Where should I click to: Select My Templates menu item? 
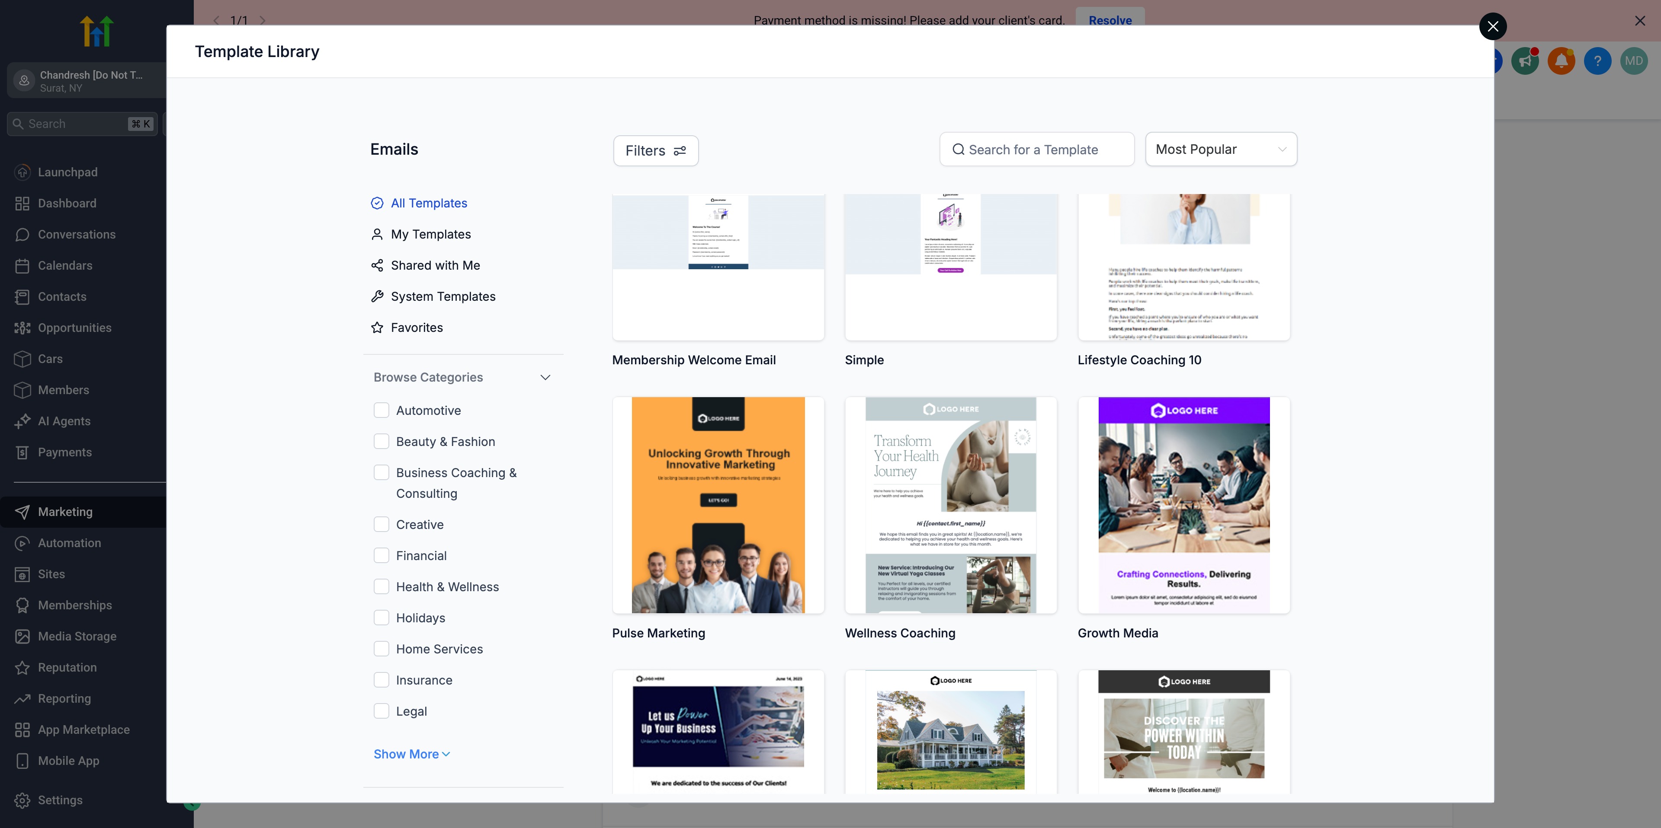click(430, 235)
